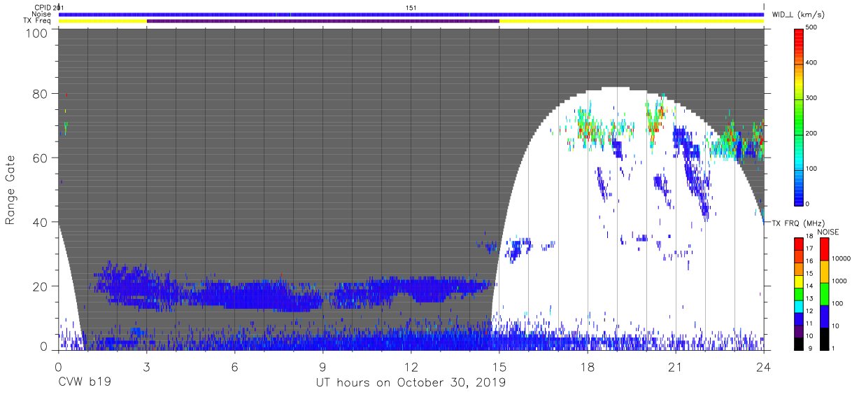Image resolution: width=859 pixels, height=397 pixels.
Task: Click the "500" tick on the width colorbar
Action: [x=812, y=27]
